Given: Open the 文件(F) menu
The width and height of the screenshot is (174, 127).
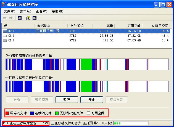Looking at the screenshot, I should coord(9,11).
